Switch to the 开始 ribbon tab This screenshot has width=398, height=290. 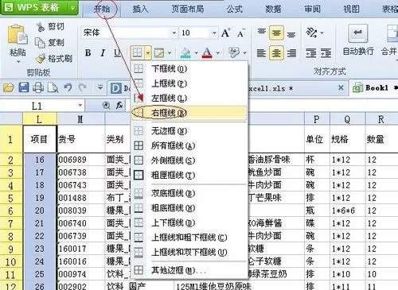coord(102,9)
